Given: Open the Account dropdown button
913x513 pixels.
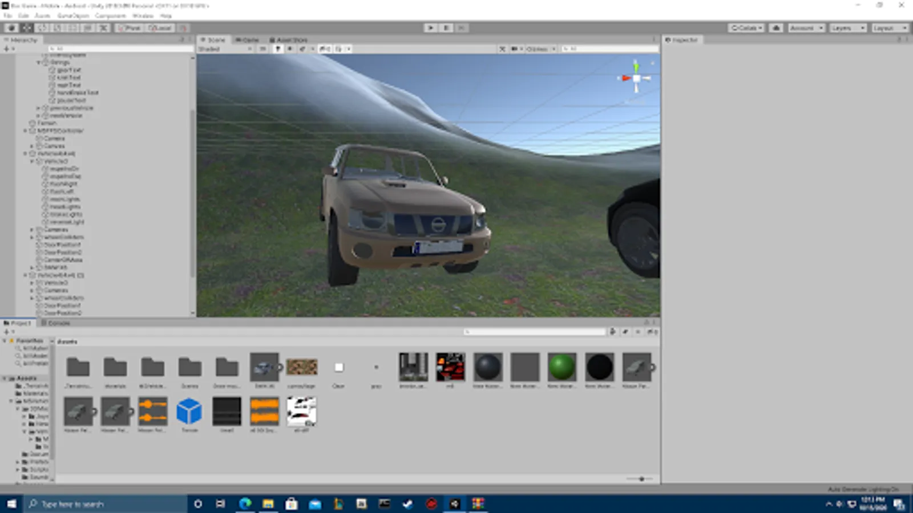Looking at the screenshot, I should (806, 28).
